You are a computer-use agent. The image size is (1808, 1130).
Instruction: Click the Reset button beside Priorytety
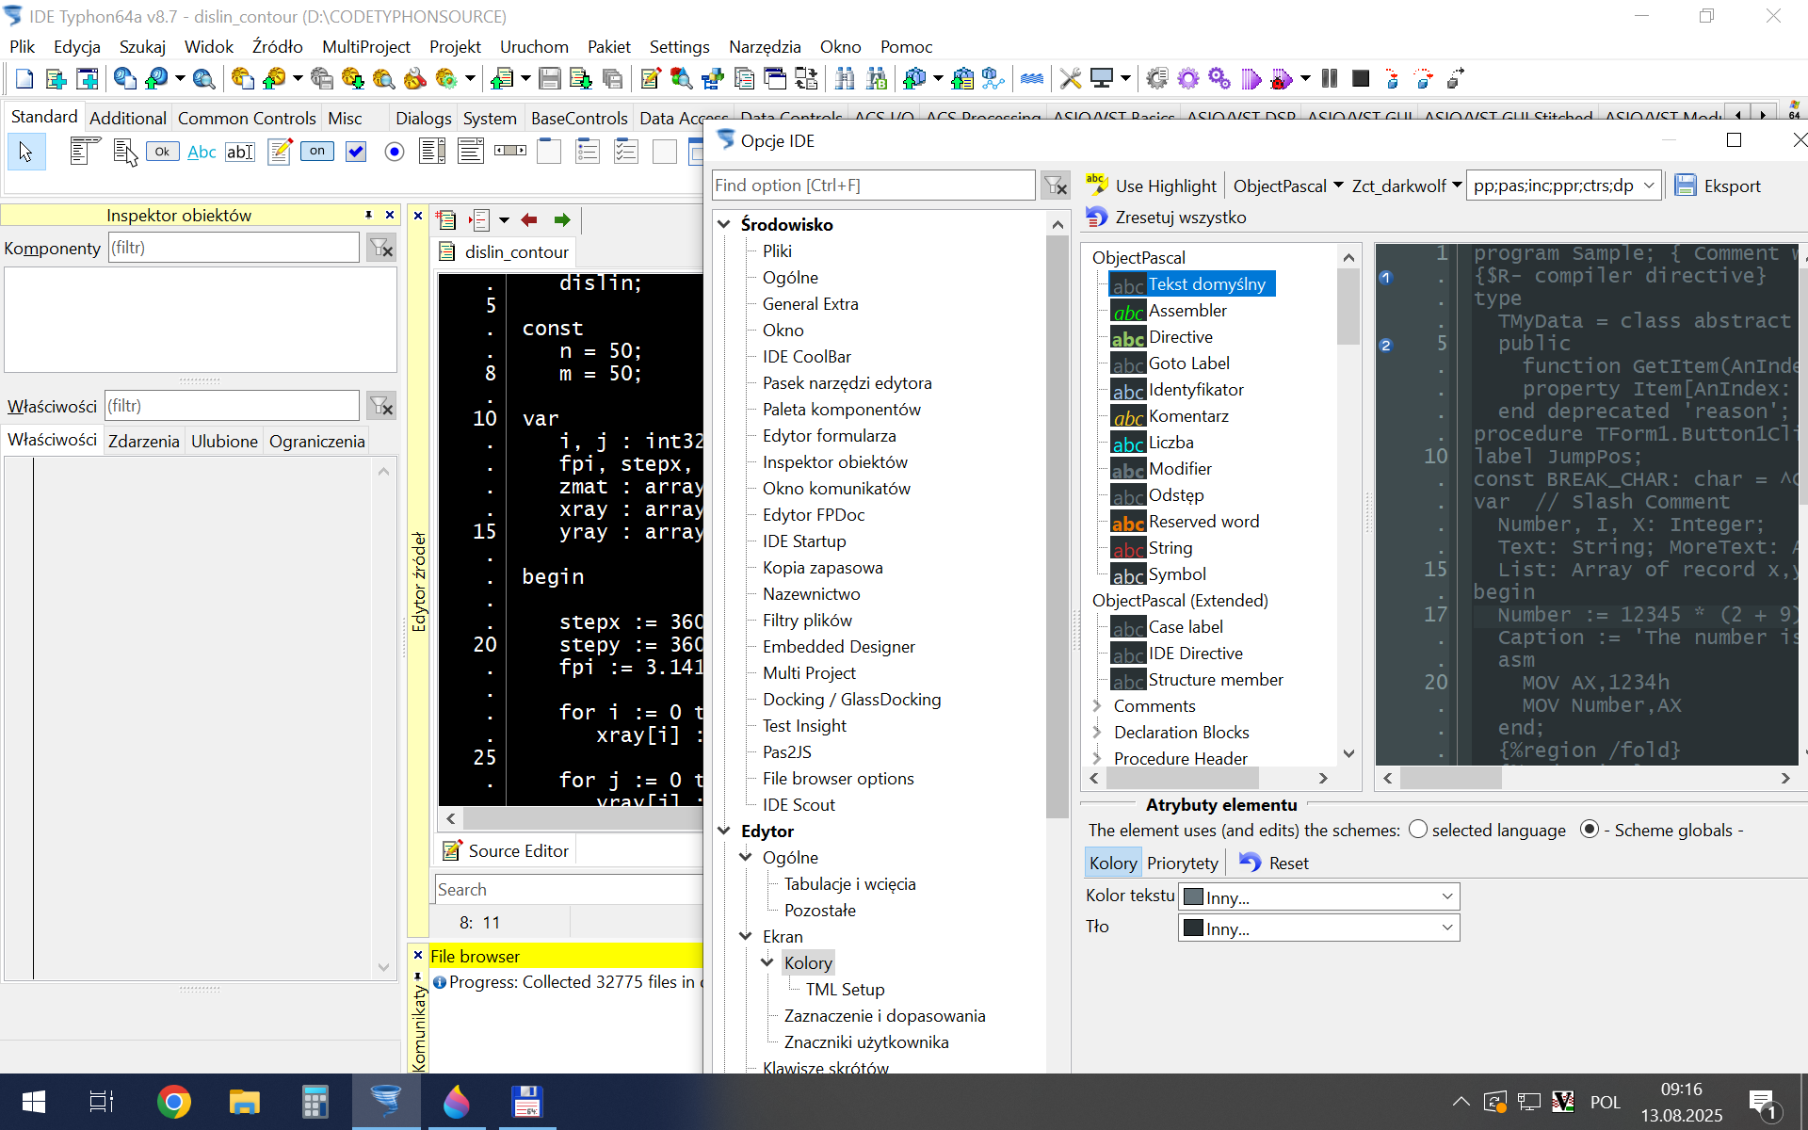pos(1273,863)
